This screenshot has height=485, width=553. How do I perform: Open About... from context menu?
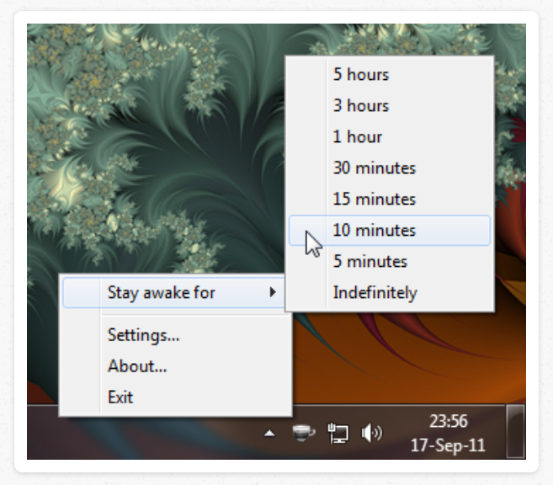pos(177,365)
